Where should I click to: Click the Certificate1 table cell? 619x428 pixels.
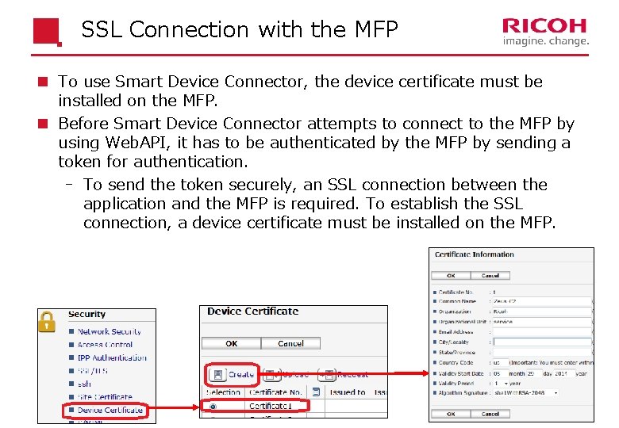click(276, 406)
